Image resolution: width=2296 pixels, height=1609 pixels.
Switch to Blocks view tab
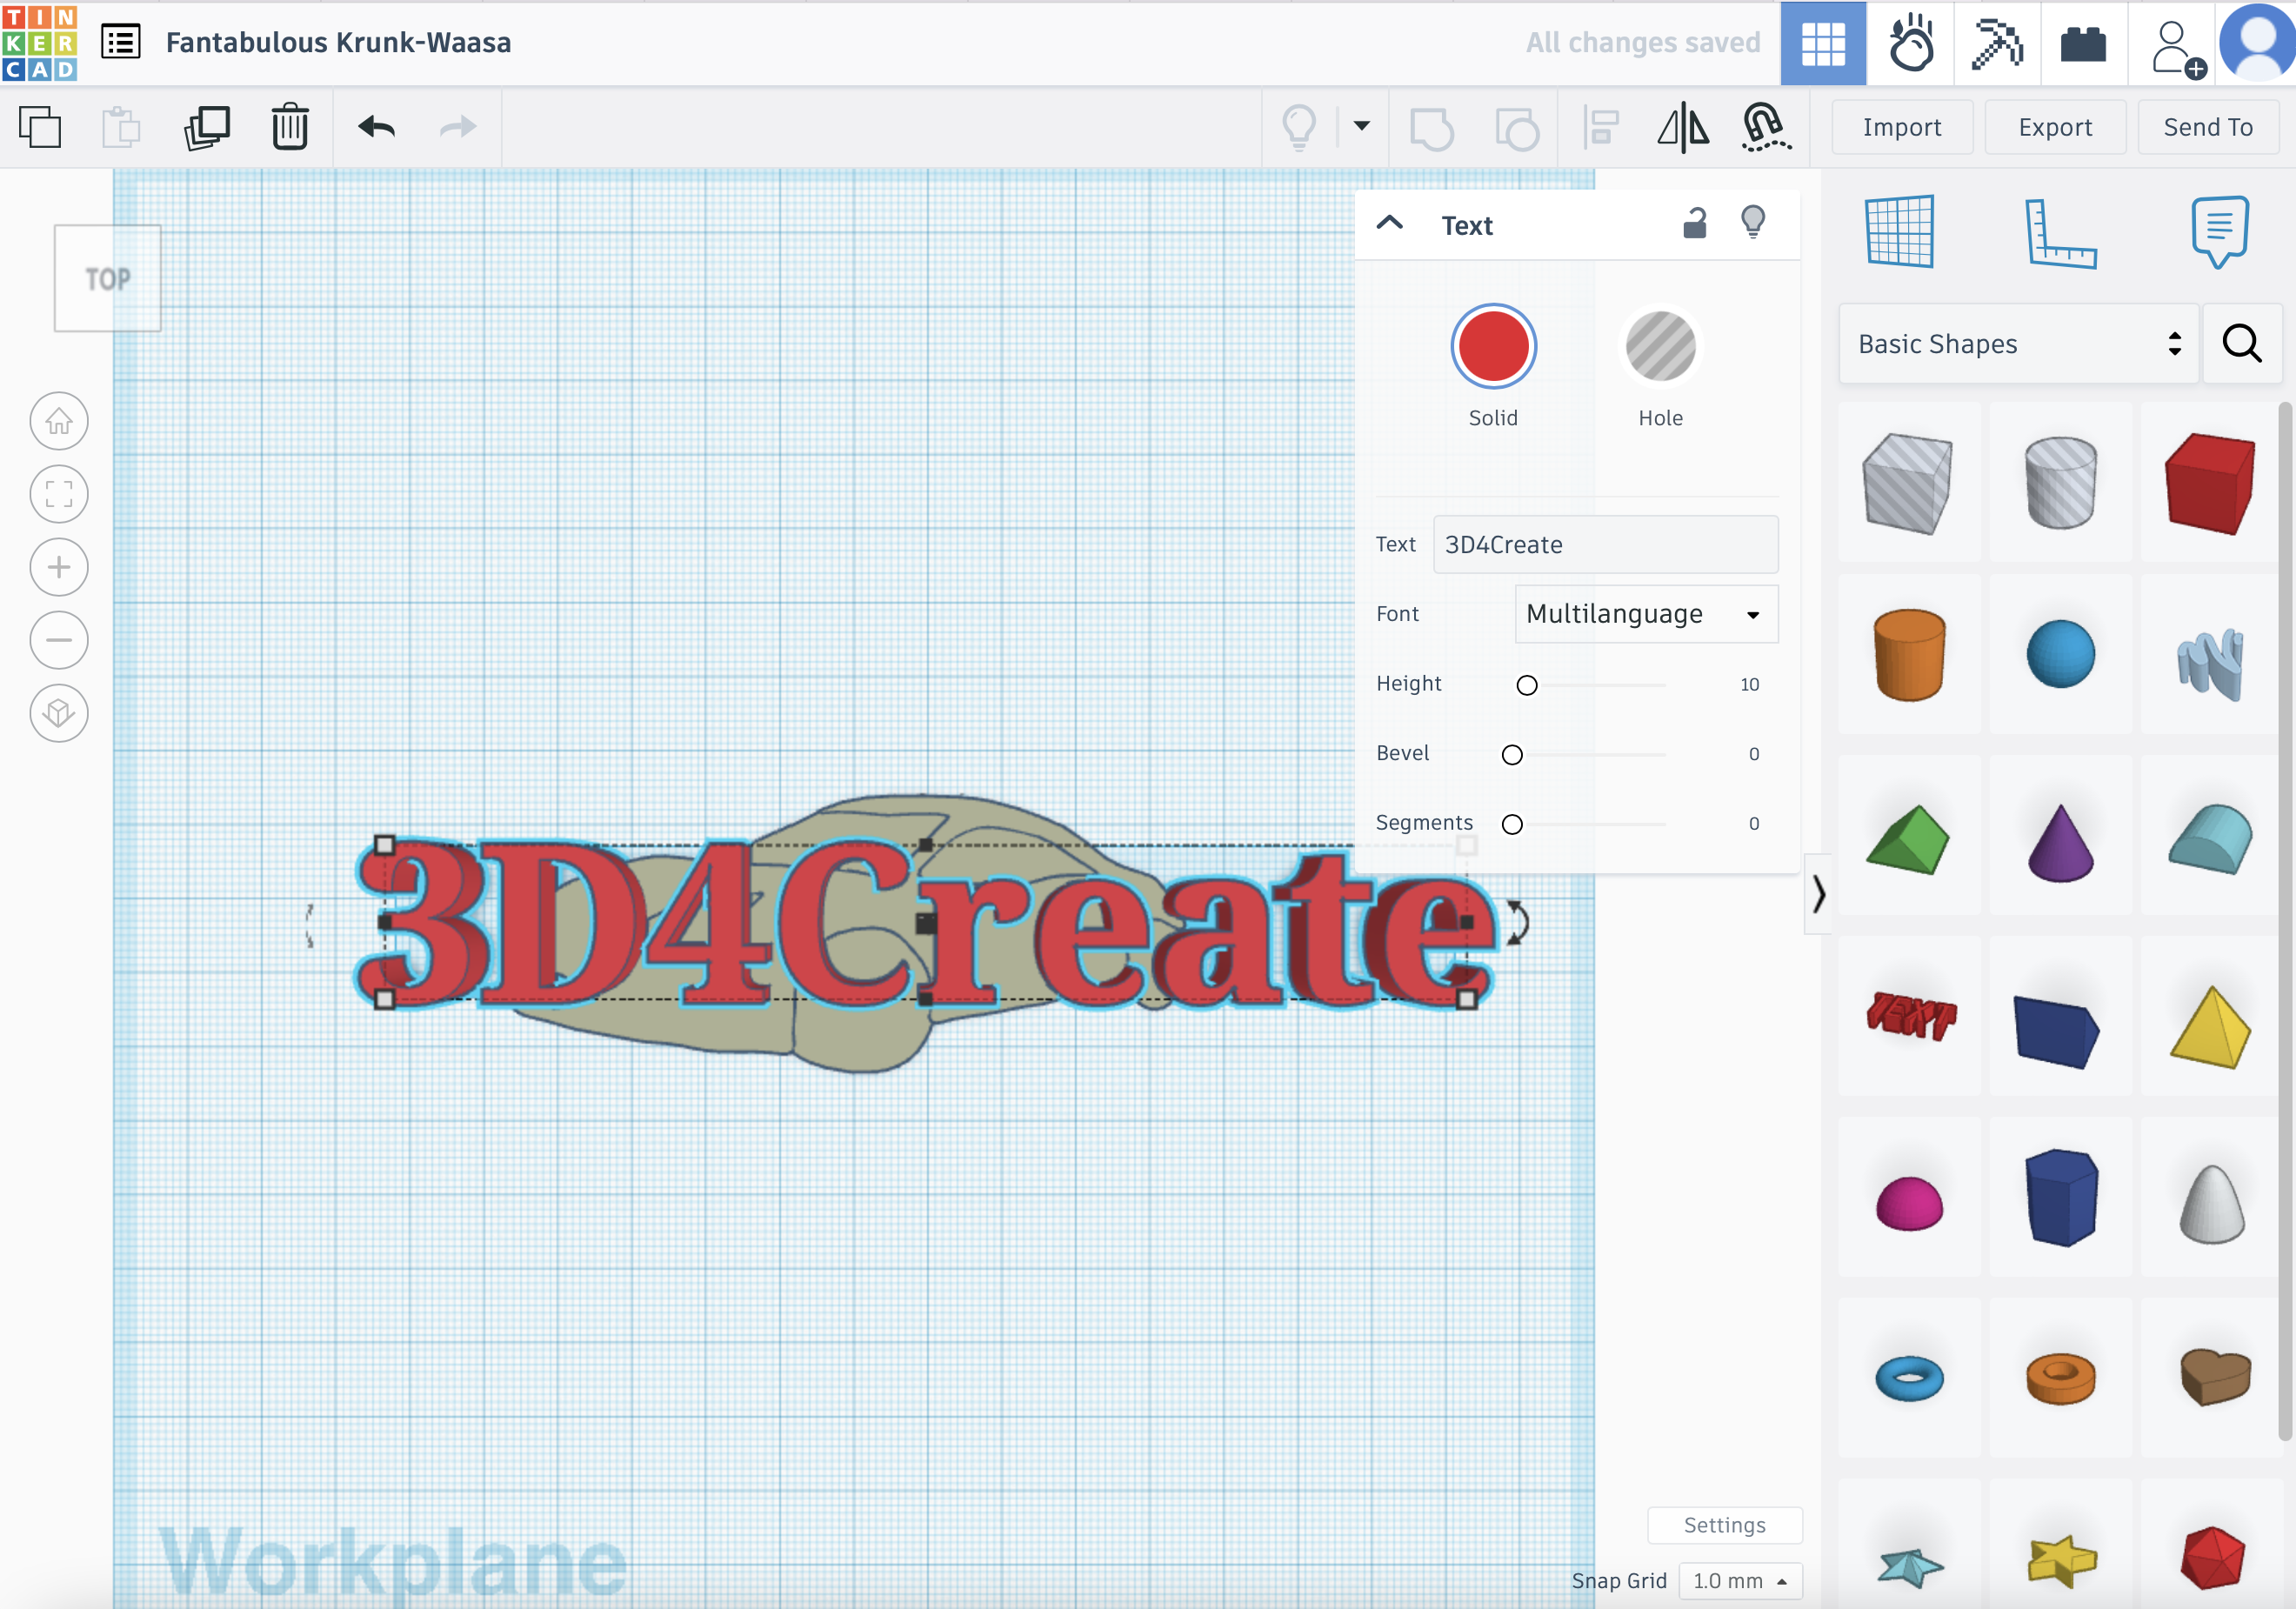[1996, 43]
